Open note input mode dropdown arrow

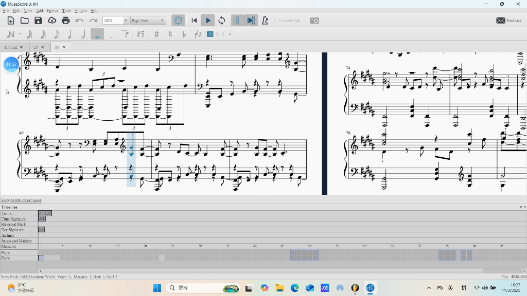click(x=20, y=34)
